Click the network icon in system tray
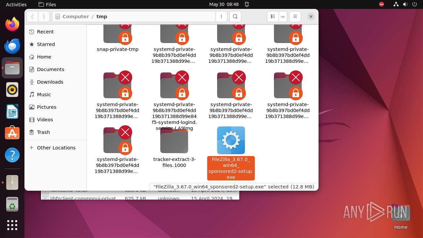 click(396, 4)
